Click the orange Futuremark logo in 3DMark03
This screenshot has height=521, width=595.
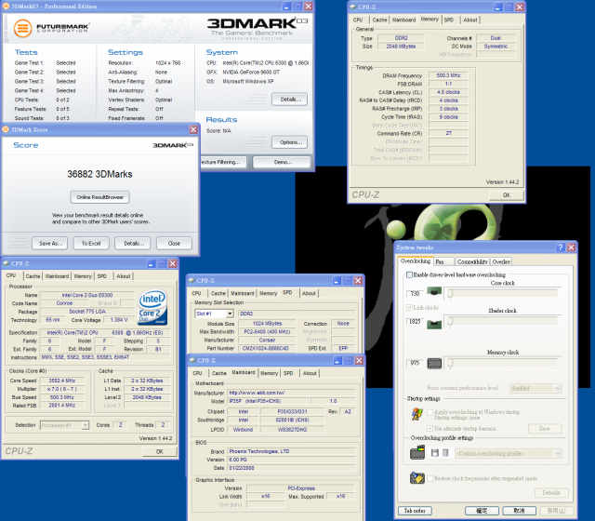pyautogui.click(x=22, y=28)
